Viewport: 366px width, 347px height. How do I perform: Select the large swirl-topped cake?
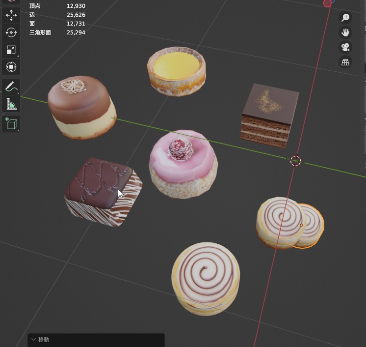point(206,278)
